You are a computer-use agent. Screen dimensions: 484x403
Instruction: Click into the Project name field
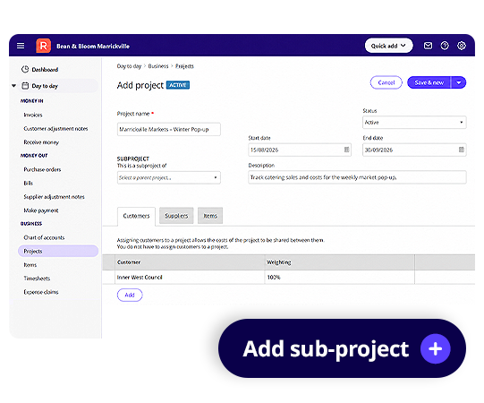(x=169, y=129)
